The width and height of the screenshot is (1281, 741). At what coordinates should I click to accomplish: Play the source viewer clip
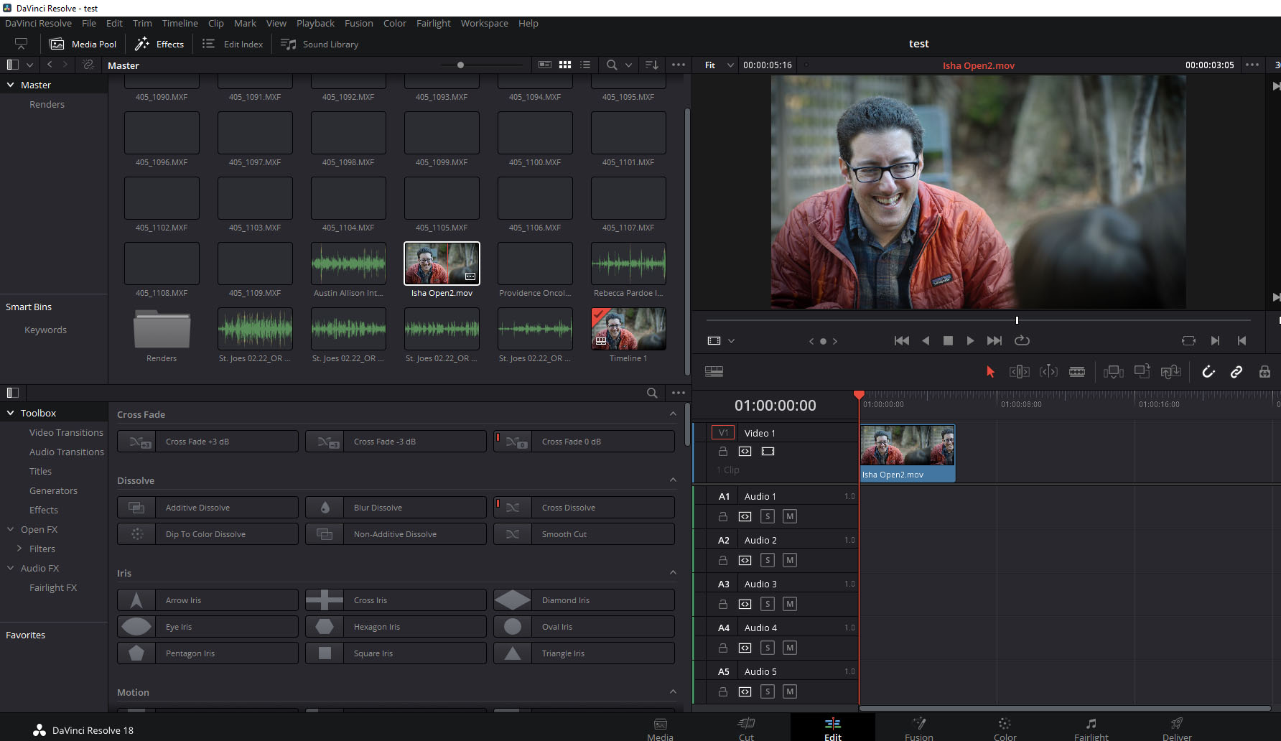[x=970, y=340]
